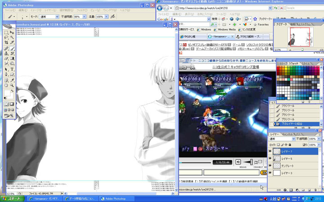
Task: Click the Jump to ImageReady icon
Action: pyautogui.click(x=9, y=116)
